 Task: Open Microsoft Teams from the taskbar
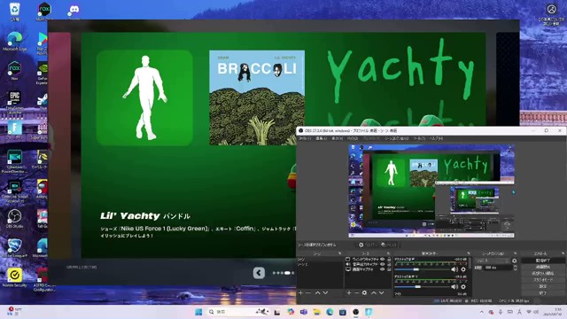click(x=304, y=312)
